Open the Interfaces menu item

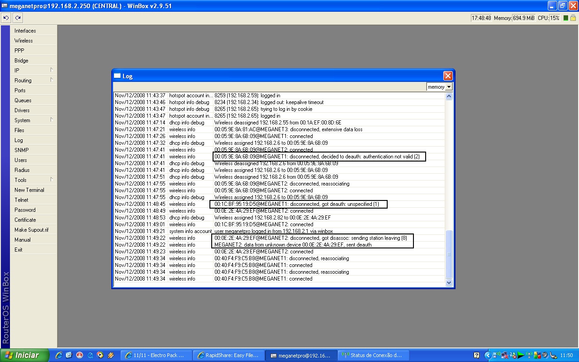coord(34,30)
